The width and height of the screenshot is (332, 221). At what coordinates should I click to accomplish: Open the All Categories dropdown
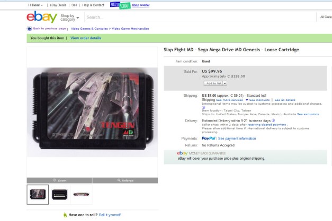pos(326,17)
